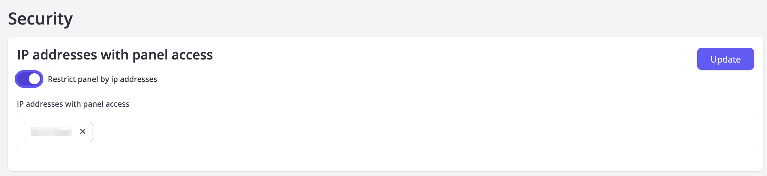Viewport: 767px width, 176px height.
Task: Click the cross icon next to the IP entry
Action: (82, 132)
